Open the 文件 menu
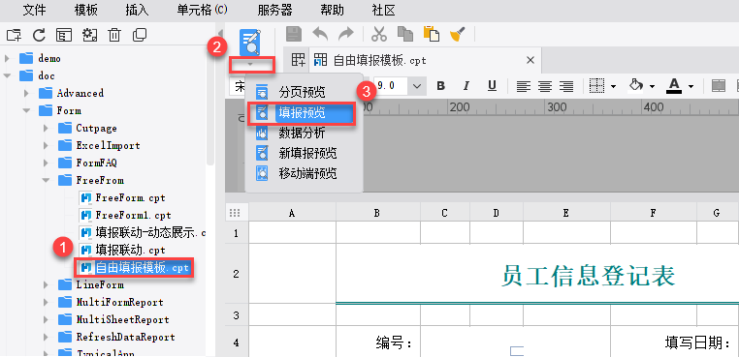739x357 pixels. (x=34, y=10)
